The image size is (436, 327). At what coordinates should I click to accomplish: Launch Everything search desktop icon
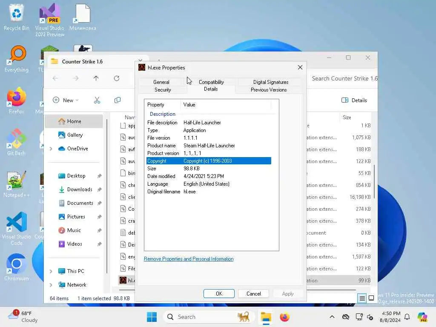(17, 59)
